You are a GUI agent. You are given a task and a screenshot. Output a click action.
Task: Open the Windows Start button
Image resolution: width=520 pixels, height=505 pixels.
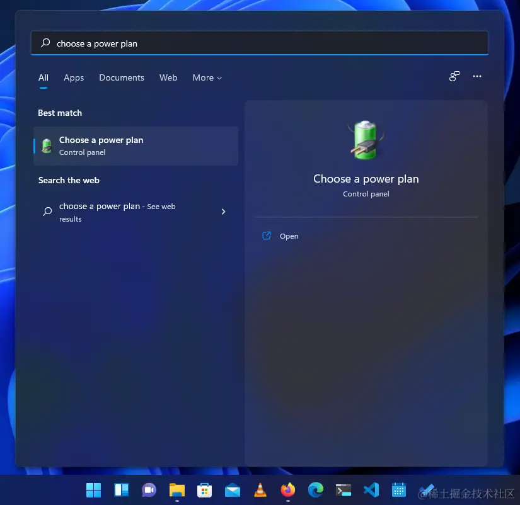click(93, 490)
